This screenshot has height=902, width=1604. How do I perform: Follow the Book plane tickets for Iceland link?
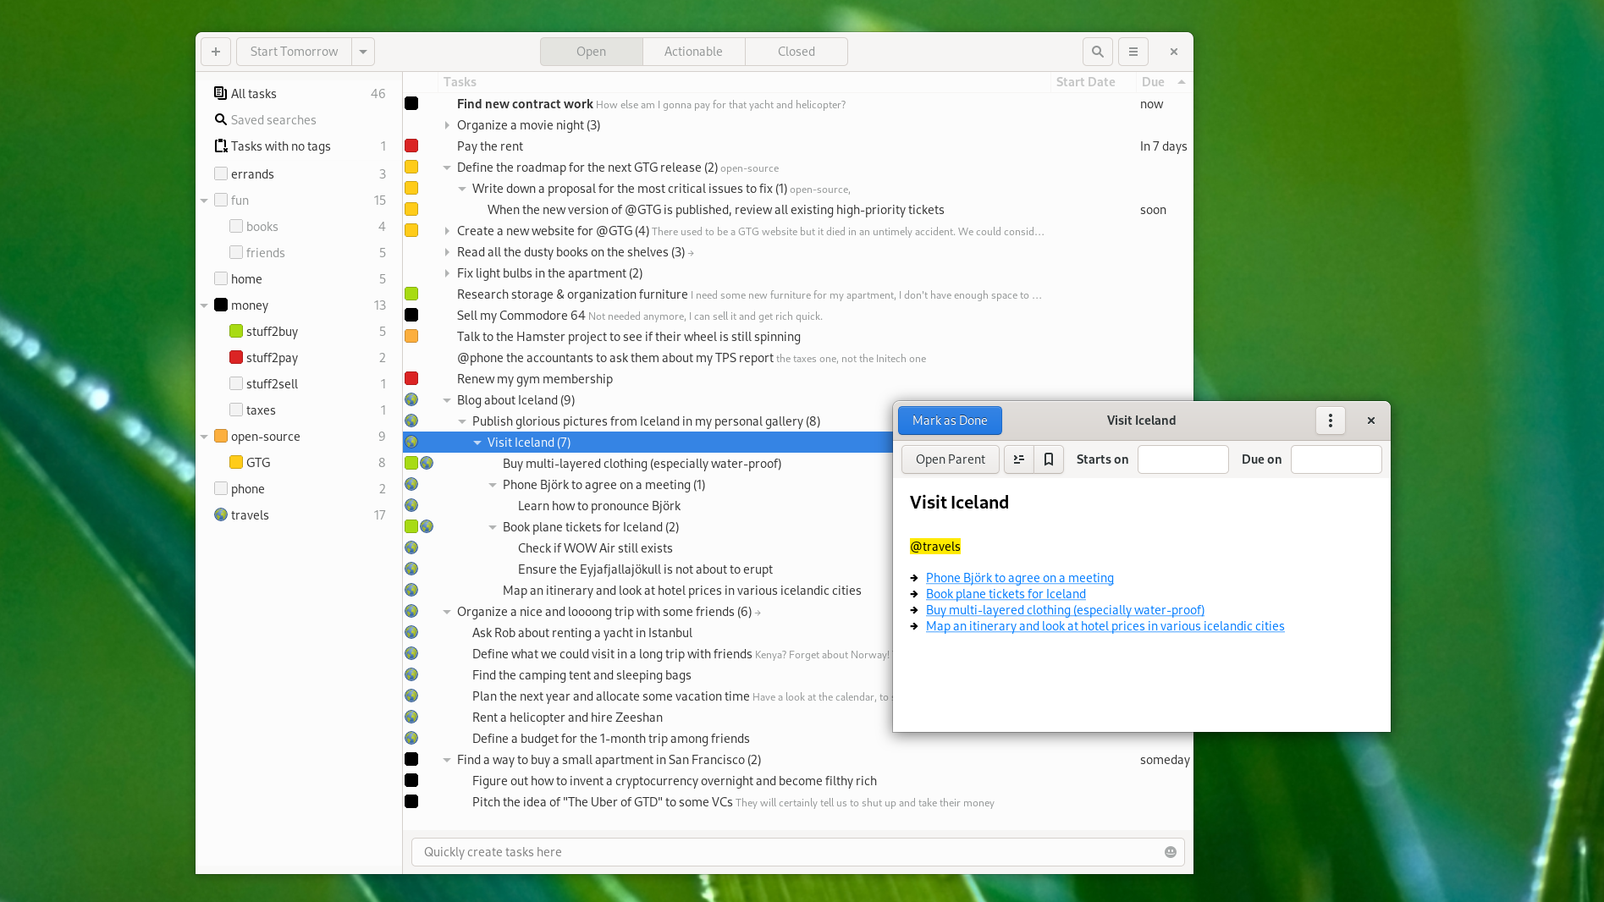coord(1005,593)
